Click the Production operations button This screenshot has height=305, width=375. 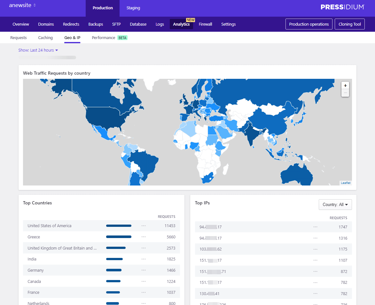pyautogui.click(x=309, y=24)
